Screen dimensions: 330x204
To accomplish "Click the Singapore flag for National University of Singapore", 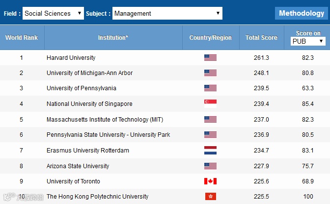I will [210, 104].
